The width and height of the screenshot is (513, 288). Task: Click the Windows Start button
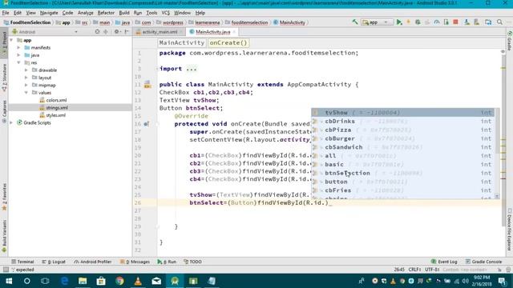9,281
